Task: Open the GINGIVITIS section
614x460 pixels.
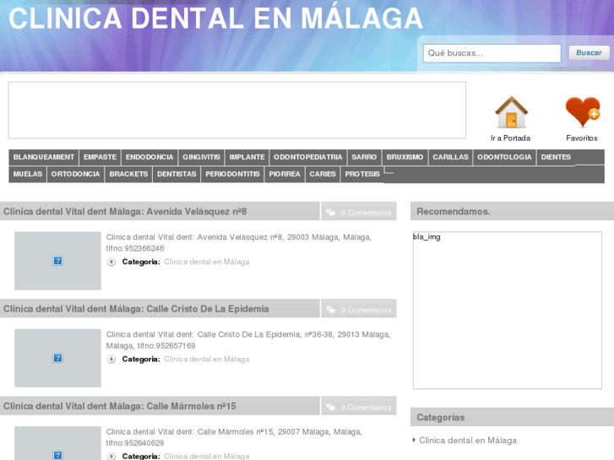Action: click(x=201, y=157)
